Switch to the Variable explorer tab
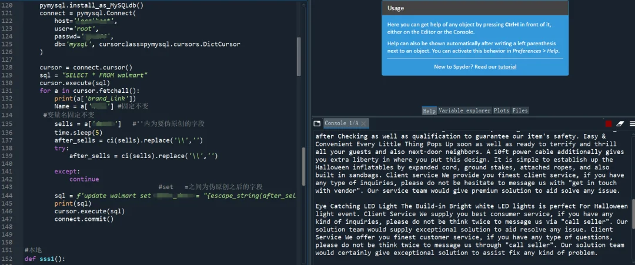This screenshot has width=635, height=265. [x=464, y=110]
